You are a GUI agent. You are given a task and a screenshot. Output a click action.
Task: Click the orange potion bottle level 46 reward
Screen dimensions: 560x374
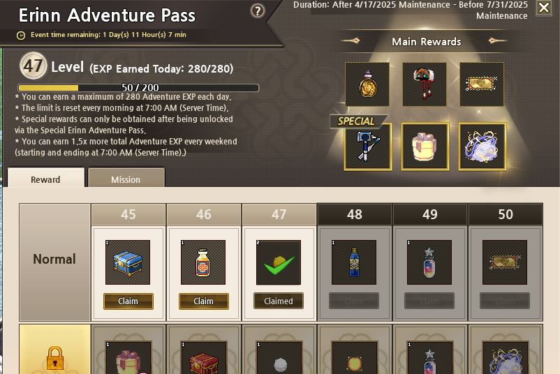(x=203, y=262)
